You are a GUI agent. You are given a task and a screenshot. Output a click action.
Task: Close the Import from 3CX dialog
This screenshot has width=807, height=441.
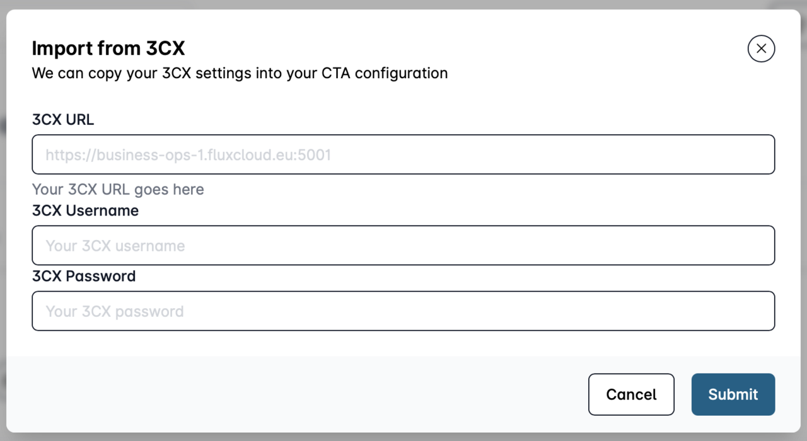click(x=761, y=49)
